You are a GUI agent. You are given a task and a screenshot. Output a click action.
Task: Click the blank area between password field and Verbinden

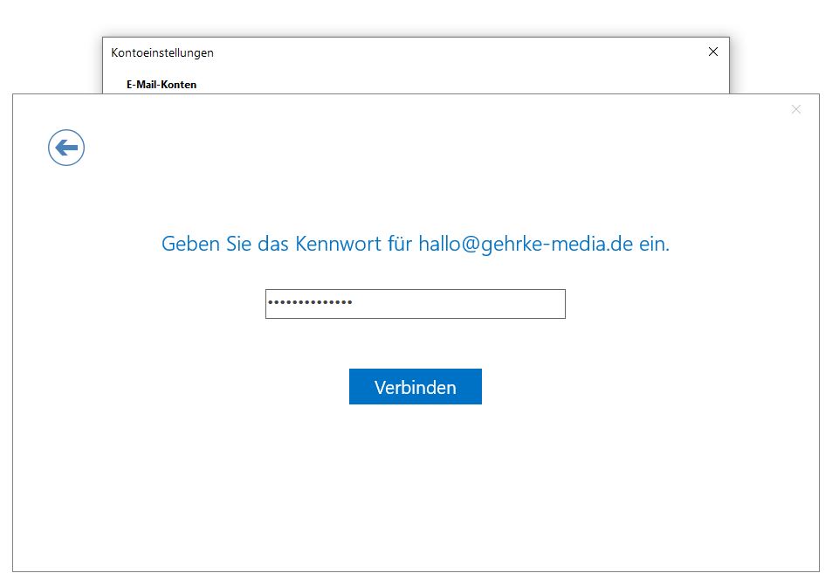click(x=416, y=343)
